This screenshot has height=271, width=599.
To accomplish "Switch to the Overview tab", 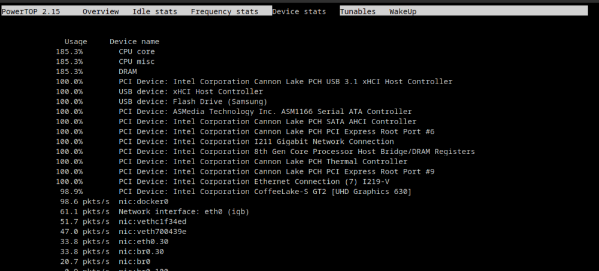I will click(x=101, y=11).
